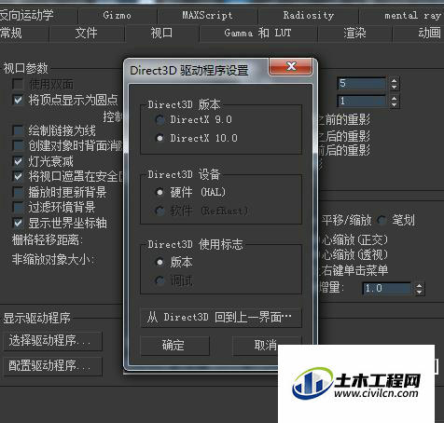Open the 选择驱动程序... button
444x423 pixels.
52,341
